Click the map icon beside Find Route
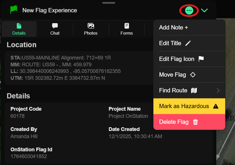This screenshot has height=165, width=235. pyautogui.click(x=194, y=90)
